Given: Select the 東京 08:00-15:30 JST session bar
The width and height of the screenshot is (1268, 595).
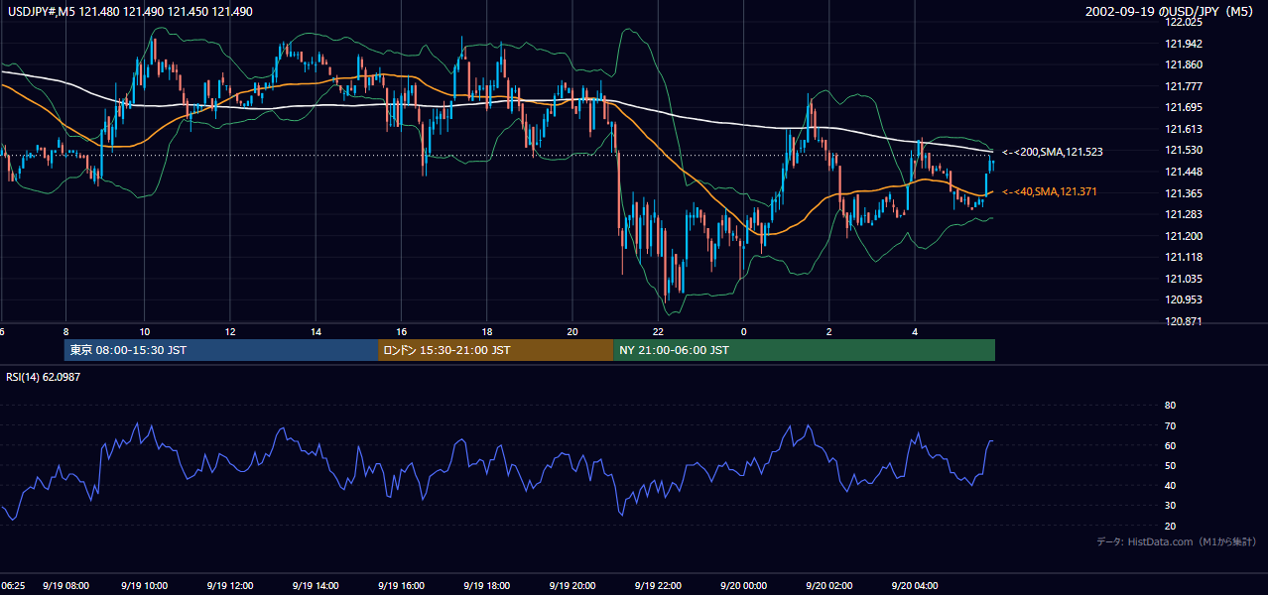Looking at the screenshot, I should (220, 350).
